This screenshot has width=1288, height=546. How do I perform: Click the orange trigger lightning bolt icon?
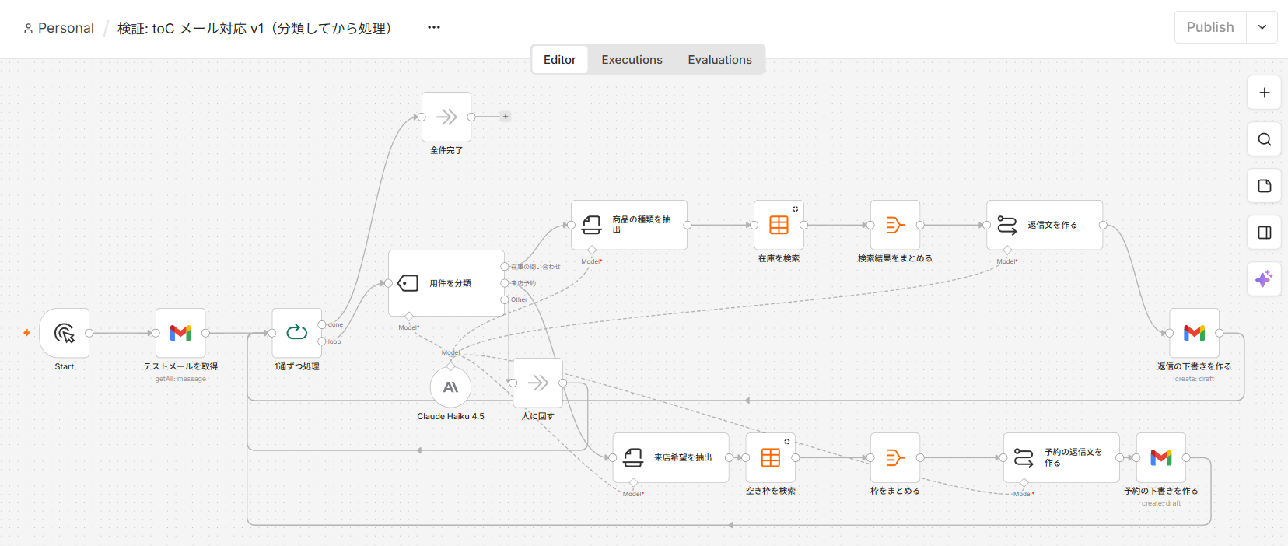point(26,333)
